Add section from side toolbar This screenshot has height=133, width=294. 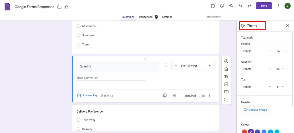click(x=226, y=99)
